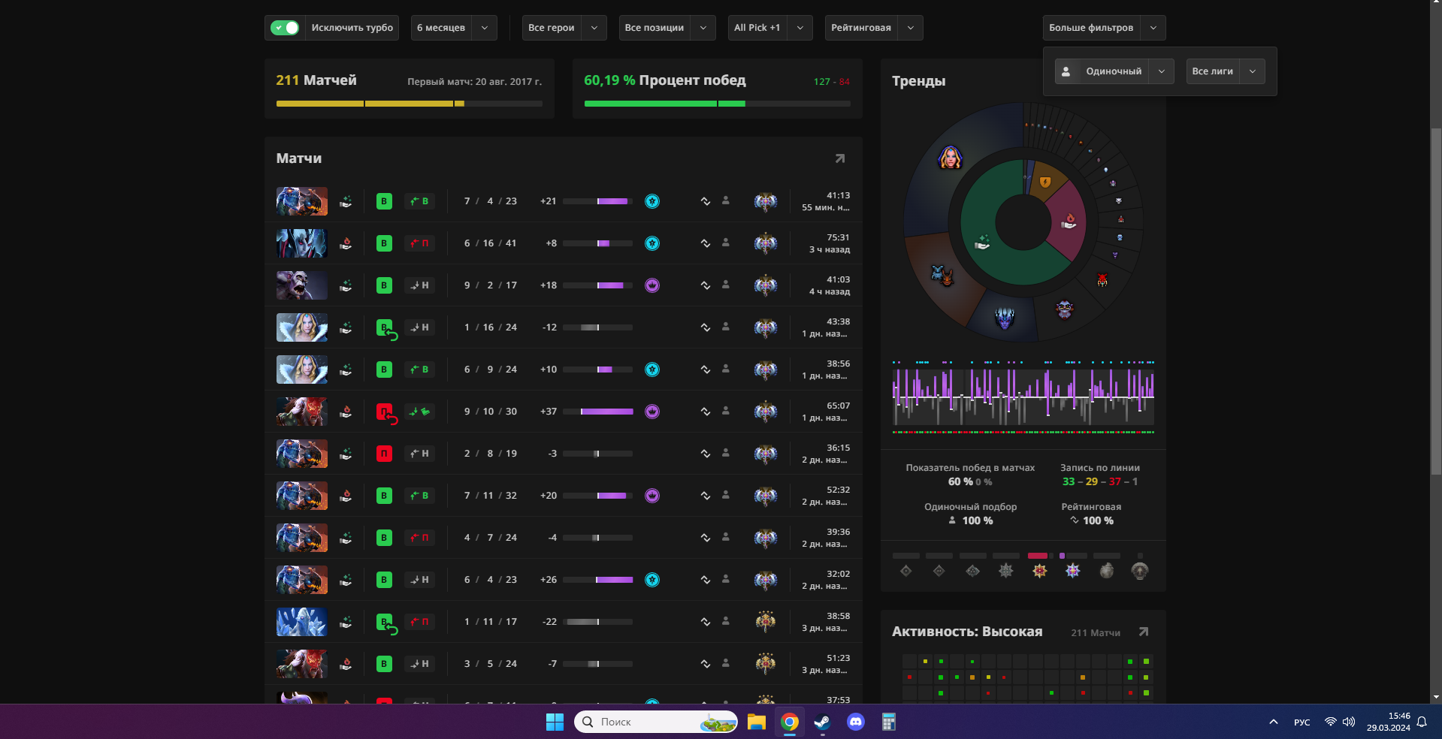Open the Рейтинговая lobby type dropdown
The image size is (1442, 739).
[874, 28]
